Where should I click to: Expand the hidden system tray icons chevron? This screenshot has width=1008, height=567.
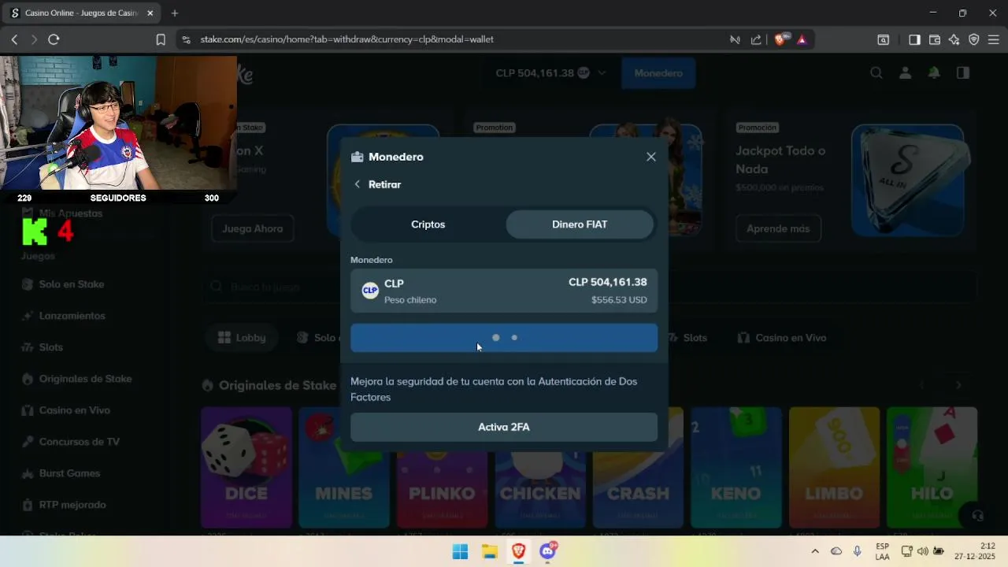click(x=815, y=551)
